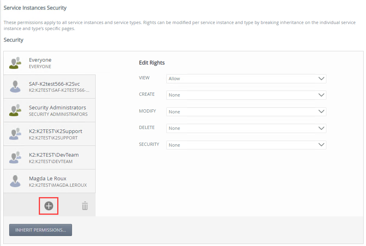The width and height of the screenshot is (366, 246).
Task: Select the Magda Le Roux entry
Action: 48,179
